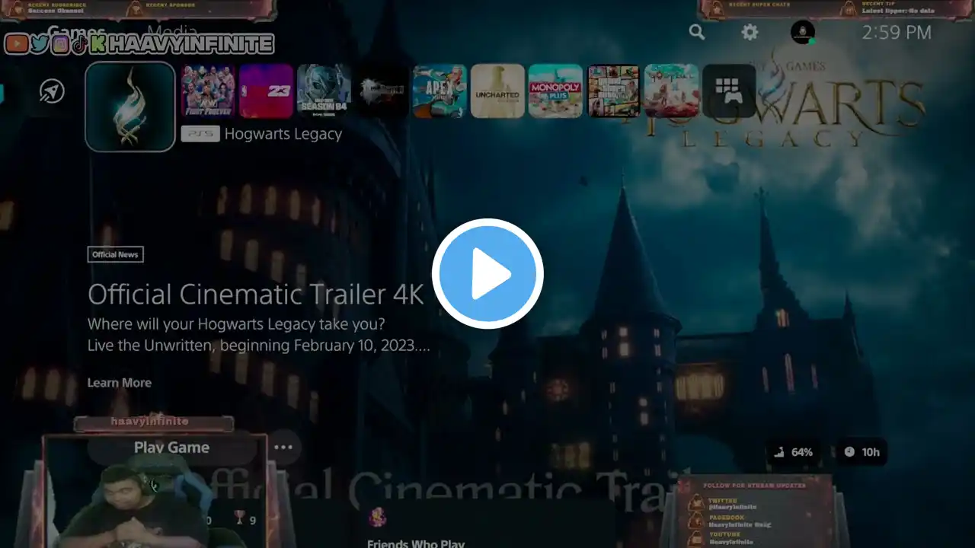Choose the Apex Legends game tile

pos(440,91)
